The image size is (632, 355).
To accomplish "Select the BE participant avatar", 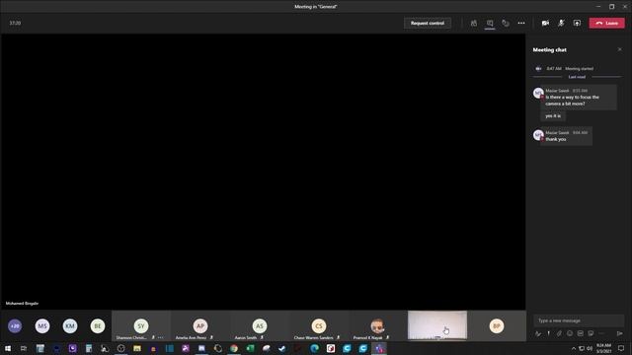I will [x=98, y=326].
